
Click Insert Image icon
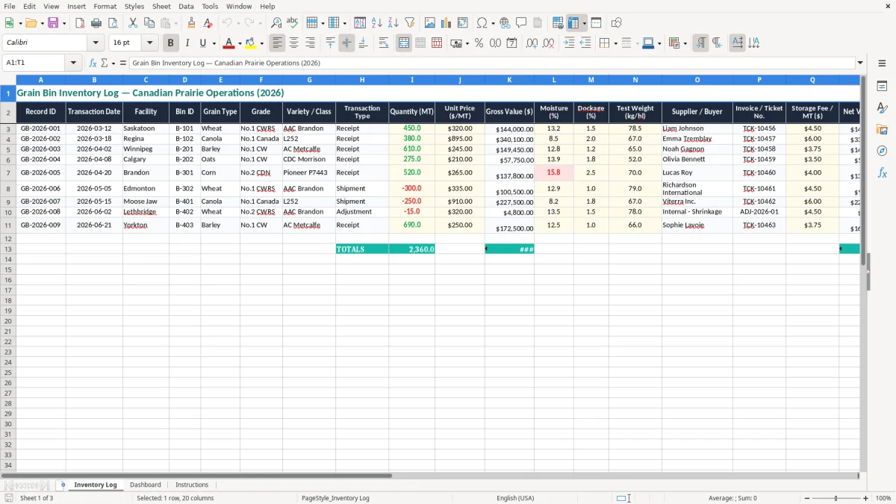pos(430,23)
